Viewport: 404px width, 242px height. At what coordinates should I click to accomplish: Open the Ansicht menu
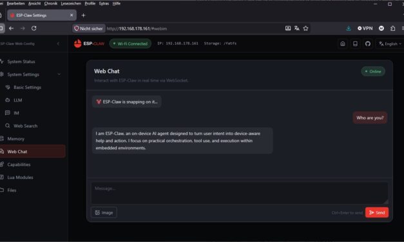pyautogui.click(x=34, y=4)
